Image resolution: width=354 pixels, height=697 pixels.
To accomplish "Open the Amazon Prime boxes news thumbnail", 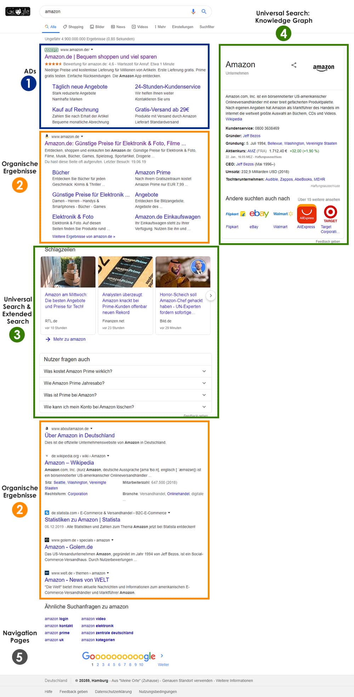I will click(125, 272).
